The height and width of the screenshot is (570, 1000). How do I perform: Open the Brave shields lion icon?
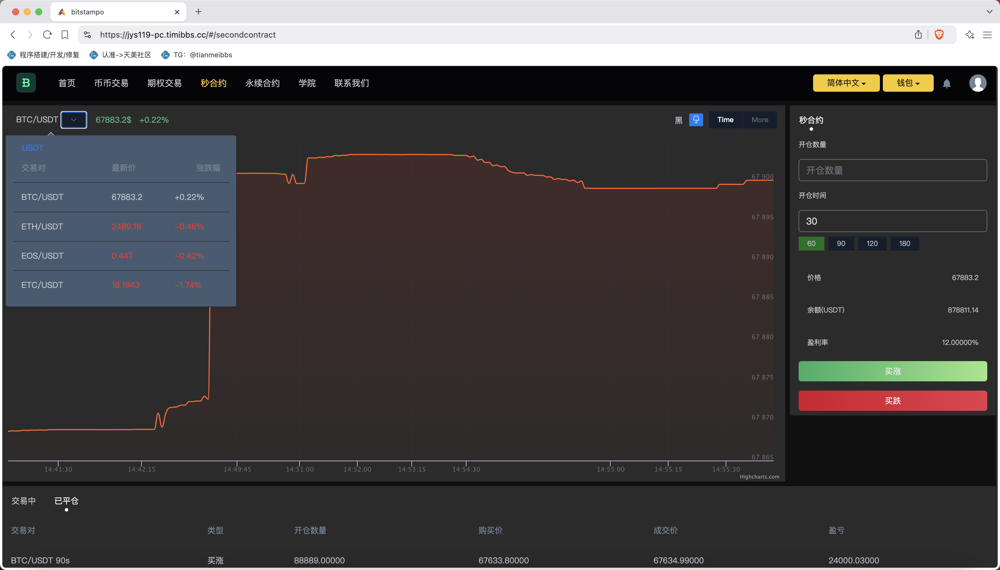(x=939, y=34)
